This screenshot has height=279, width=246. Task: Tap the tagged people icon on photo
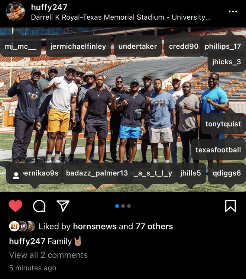tap(16, 176)
